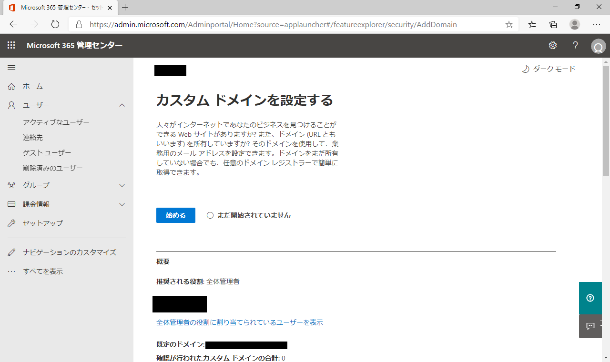Click the ellipsis icon beside すべてを表示

click(x=12, y=271)
